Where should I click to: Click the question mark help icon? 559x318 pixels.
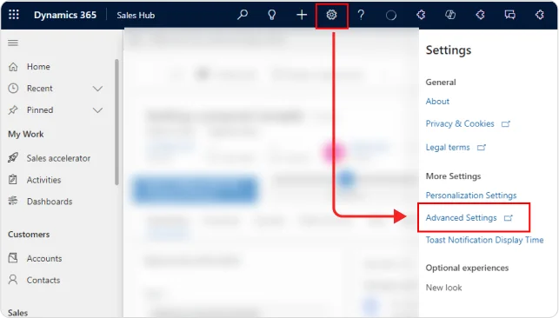click(x=361, y=15)
